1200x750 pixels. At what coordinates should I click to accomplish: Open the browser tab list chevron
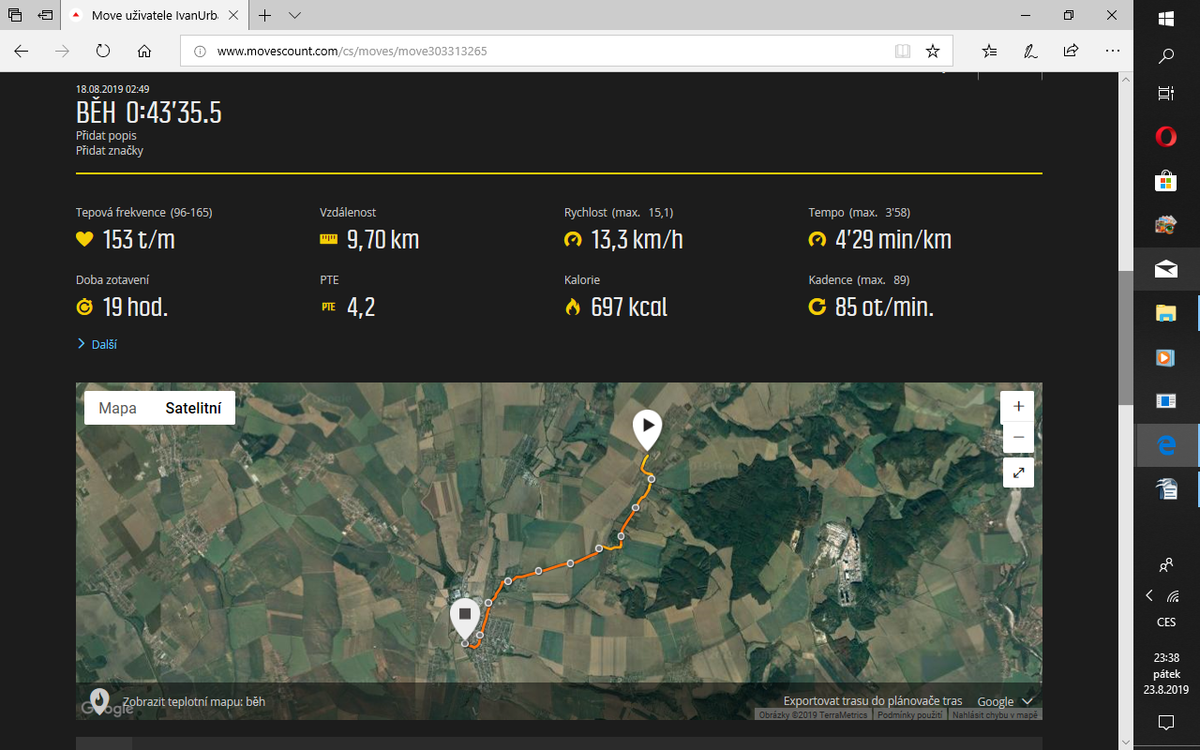(x=295, y=16)
